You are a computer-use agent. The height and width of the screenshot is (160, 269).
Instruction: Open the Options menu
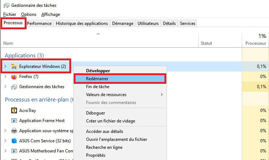[29, 14]
